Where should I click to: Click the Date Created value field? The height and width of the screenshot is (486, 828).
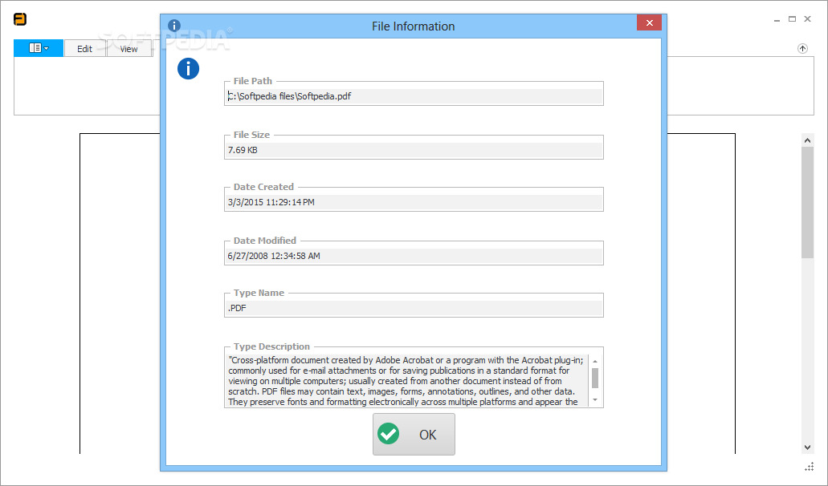pos(414,202)
